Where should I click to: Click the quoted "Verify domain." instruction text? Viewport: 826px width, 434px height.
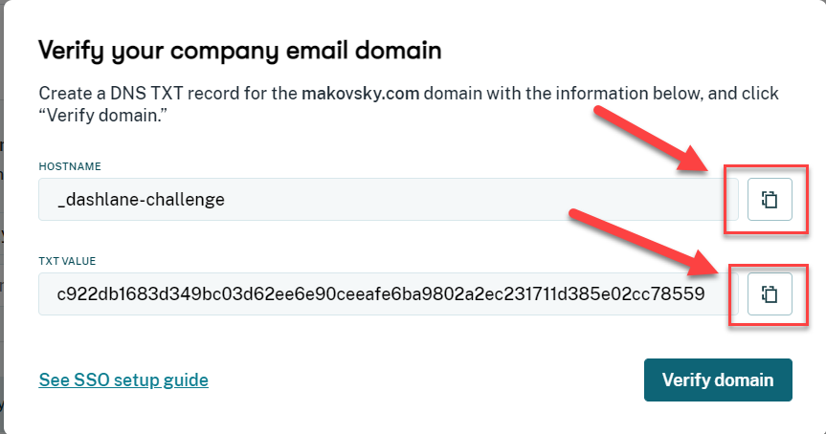(102, 116)
